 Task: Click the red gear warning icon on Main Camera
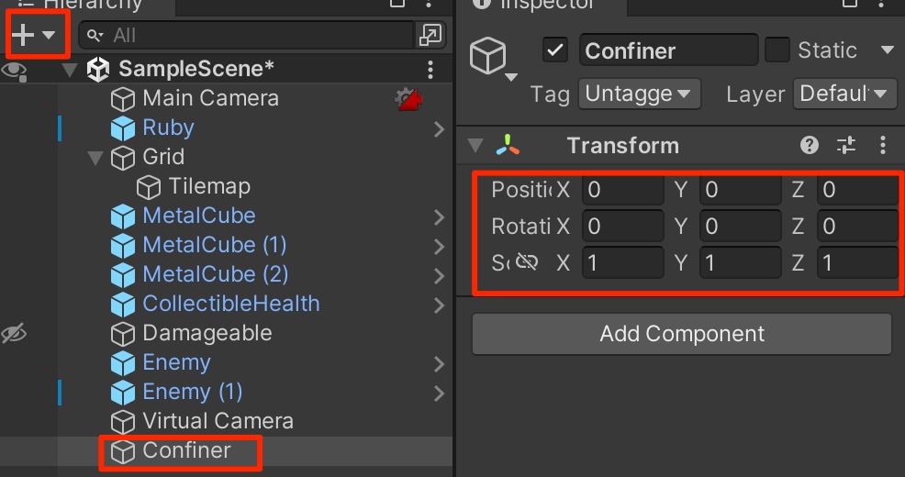(408, 99)
